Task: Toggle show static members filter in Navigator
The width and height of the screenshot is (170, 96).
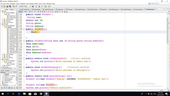Action: [x=7, y=88]
